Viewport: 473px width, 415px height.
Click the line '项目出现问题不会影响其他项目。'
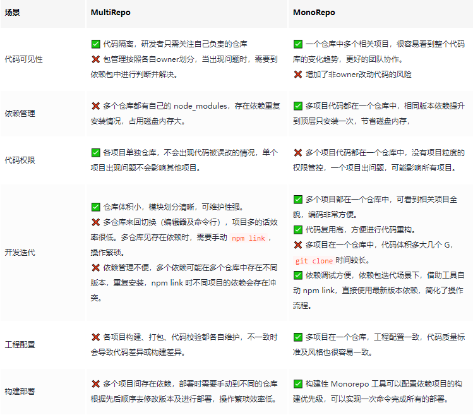(146, 168)
